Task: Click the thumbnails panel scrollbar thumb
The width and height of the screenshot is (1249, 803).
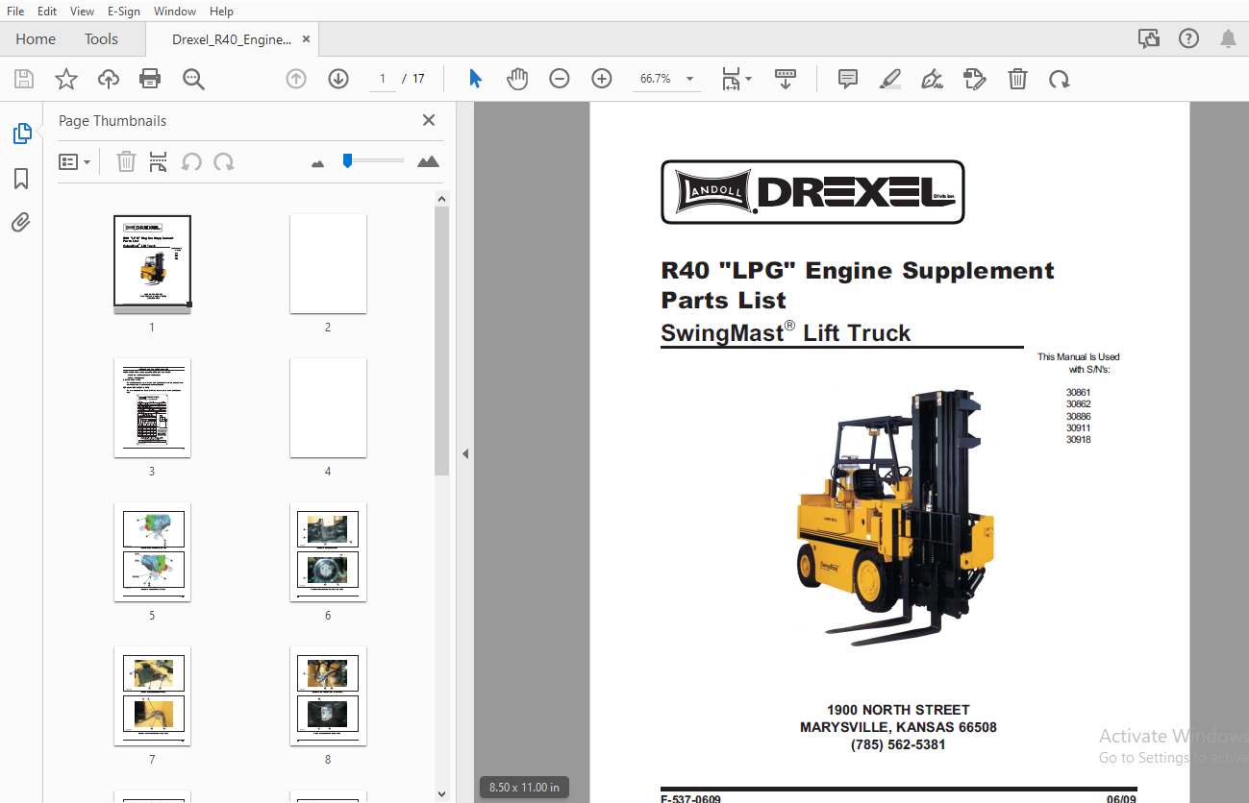Action: click(441, 341)
